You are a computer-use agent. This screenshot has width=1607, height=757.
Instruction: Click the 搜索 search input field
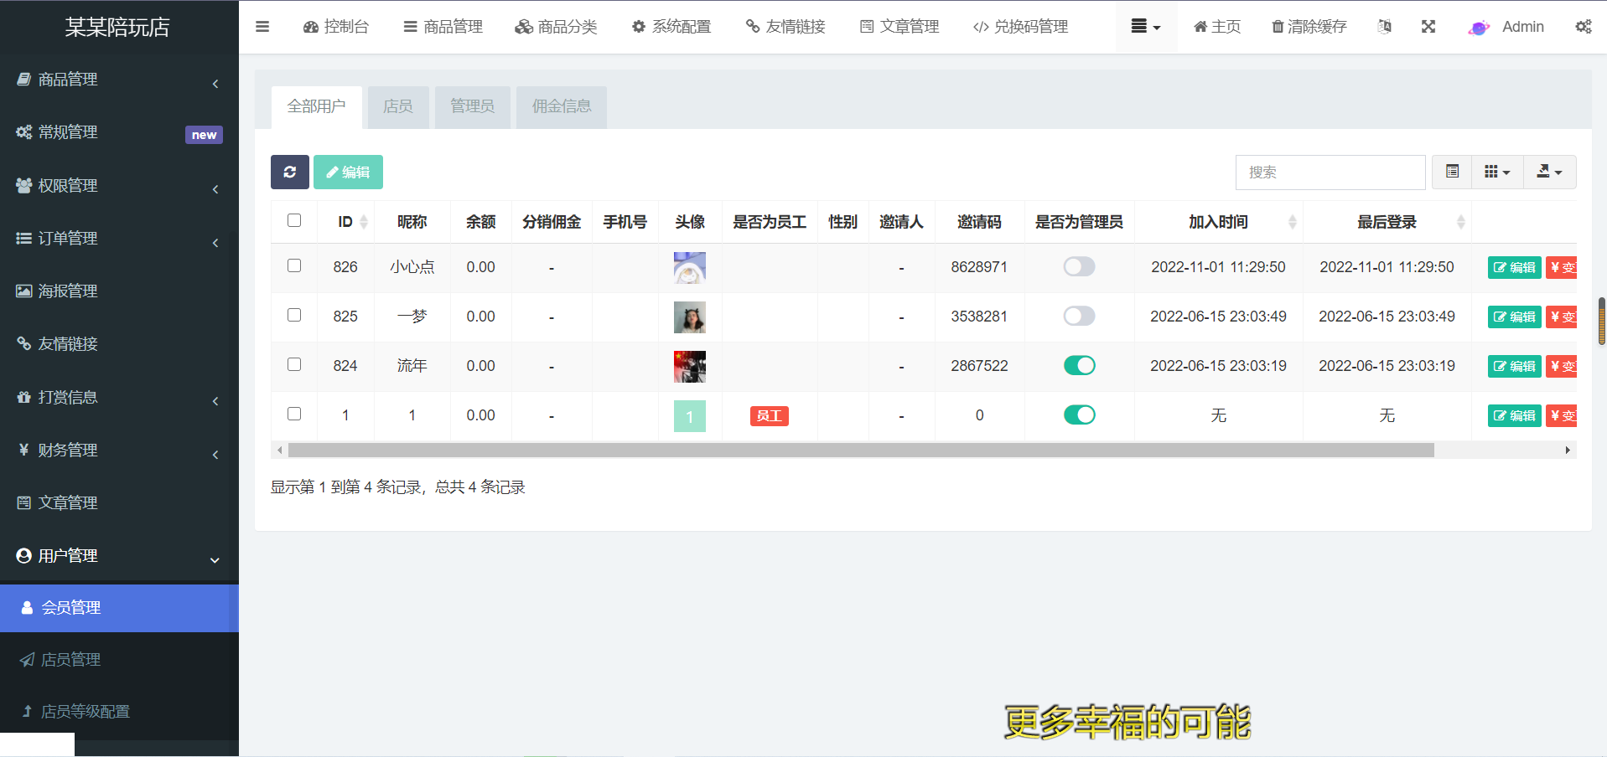coord(1330,173)
